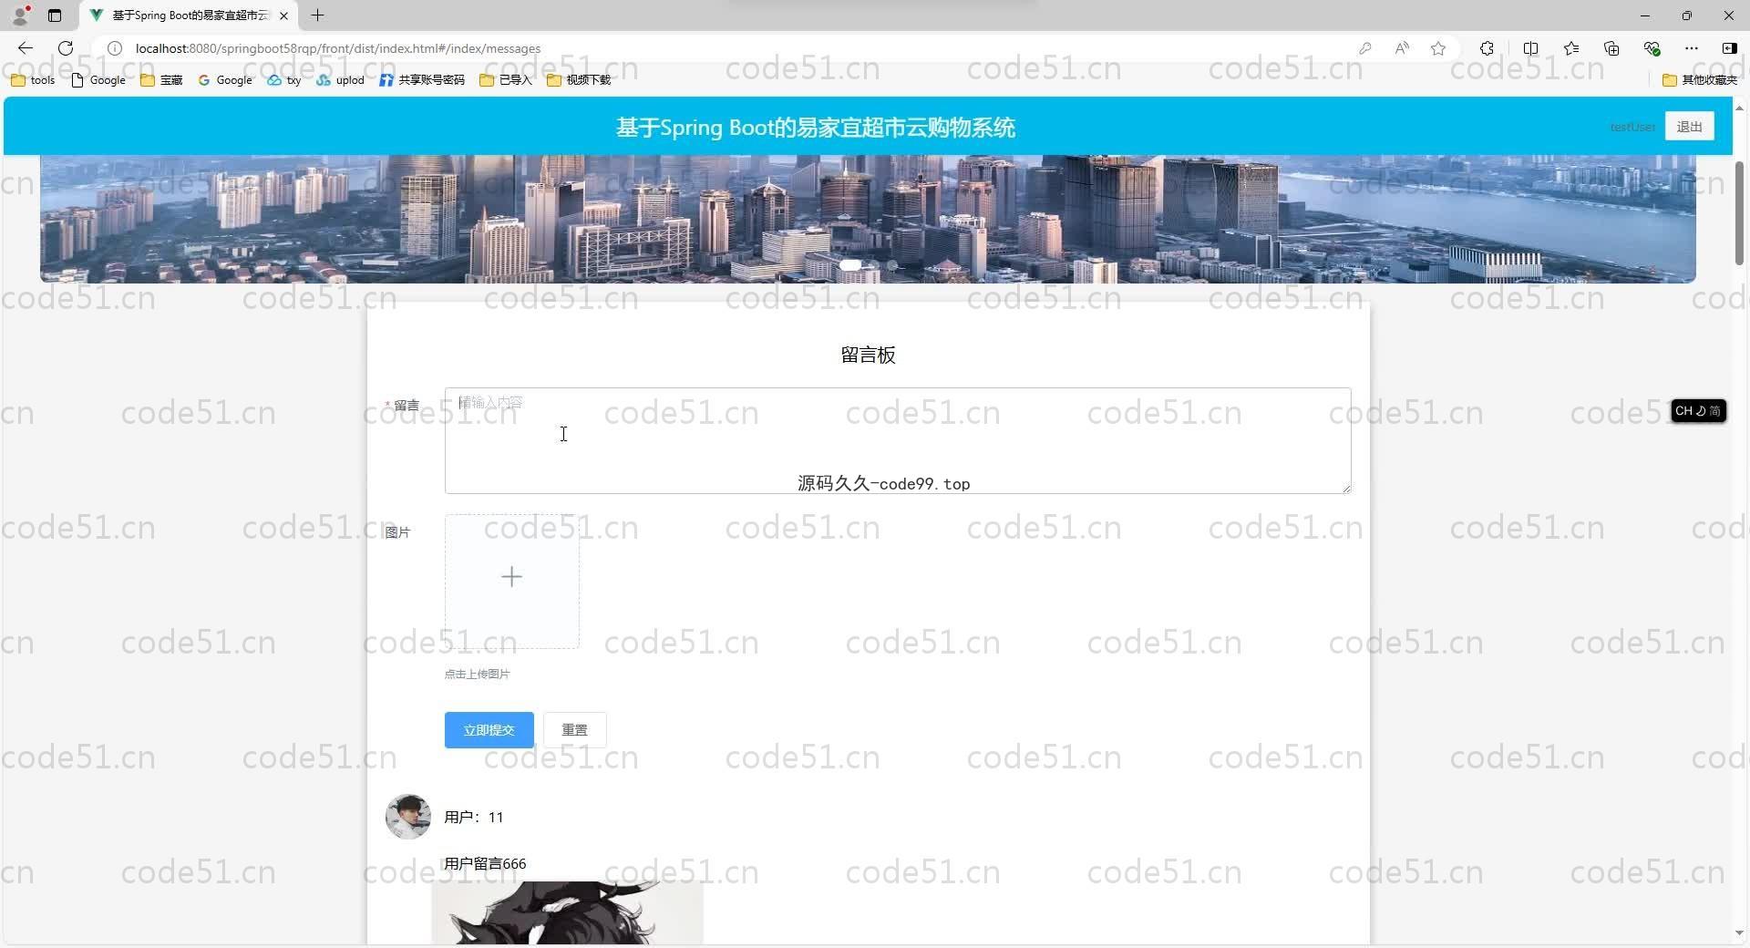Open the 共享账号密码 bookmark
The height and width of the screenshot is (948, 1750).
(x=422, y=80)
